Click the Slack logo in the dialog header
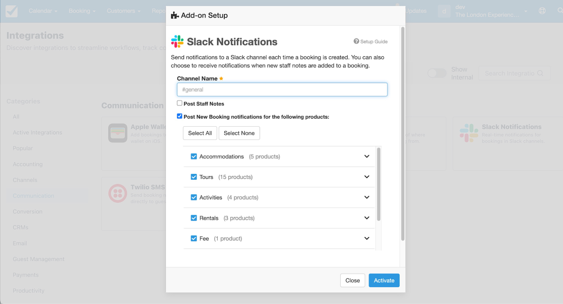Image resolution: width=563 pixels, height=304 pixels. point(177,42)
